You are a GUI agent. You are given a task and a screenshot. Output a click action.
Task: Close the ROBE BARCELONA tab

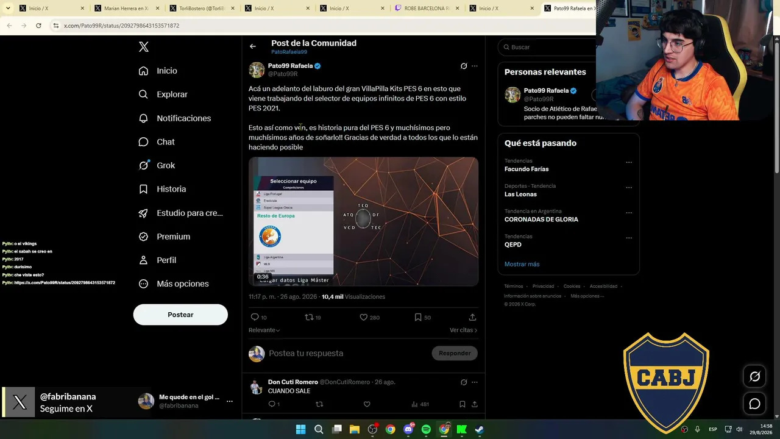[457, 9]
